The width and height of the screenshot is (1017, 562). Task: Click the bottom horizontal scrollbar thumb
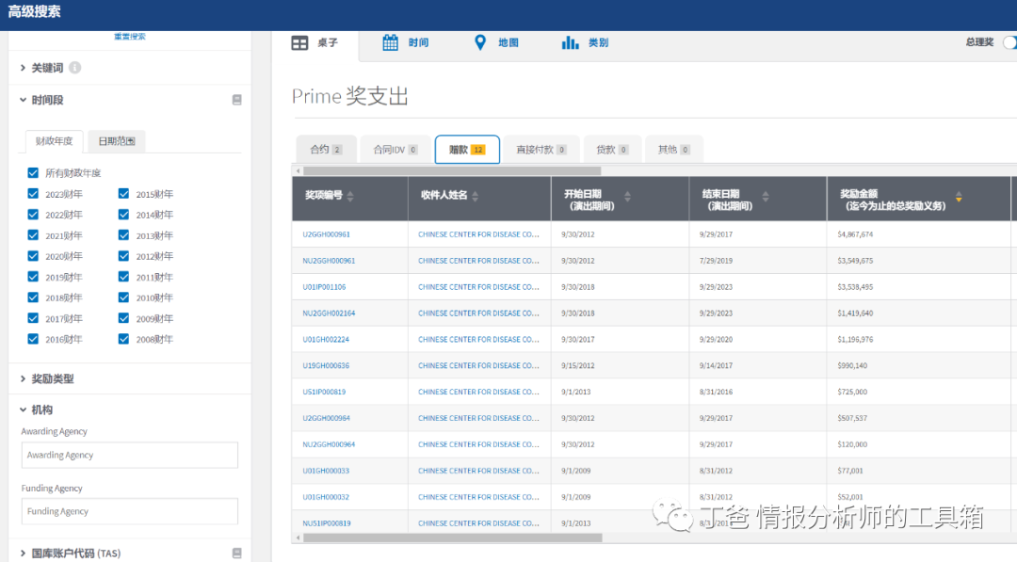click(453, 538)
